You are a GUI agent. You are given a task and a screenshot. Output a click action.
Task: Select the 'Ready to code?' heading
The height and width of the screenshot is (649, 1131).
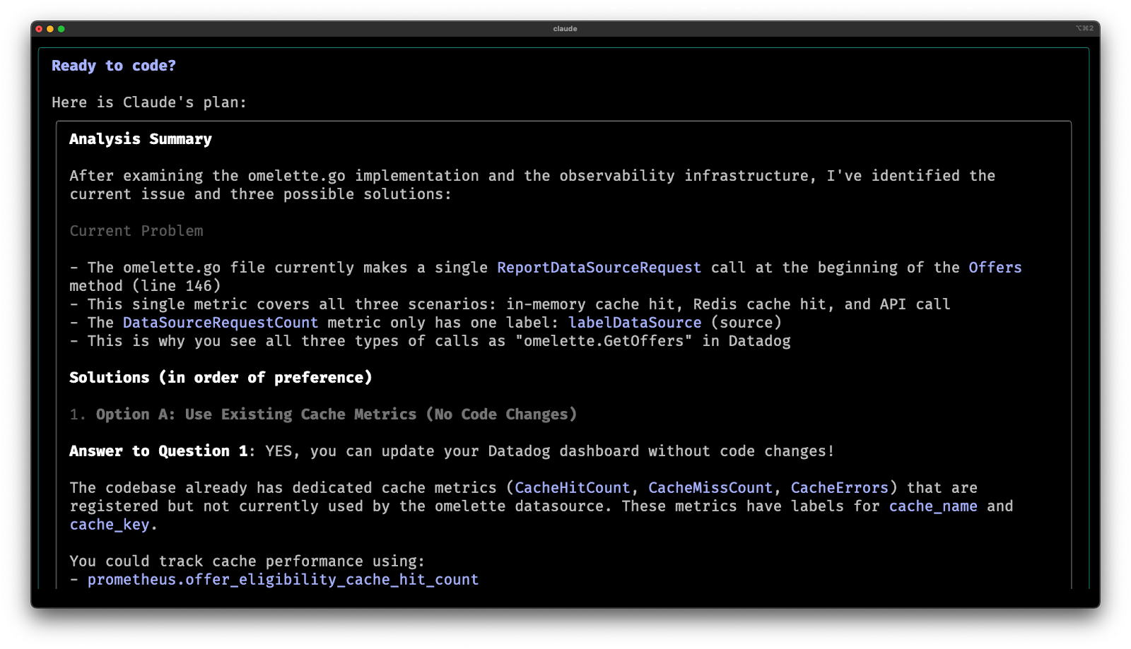pos(114,65)
